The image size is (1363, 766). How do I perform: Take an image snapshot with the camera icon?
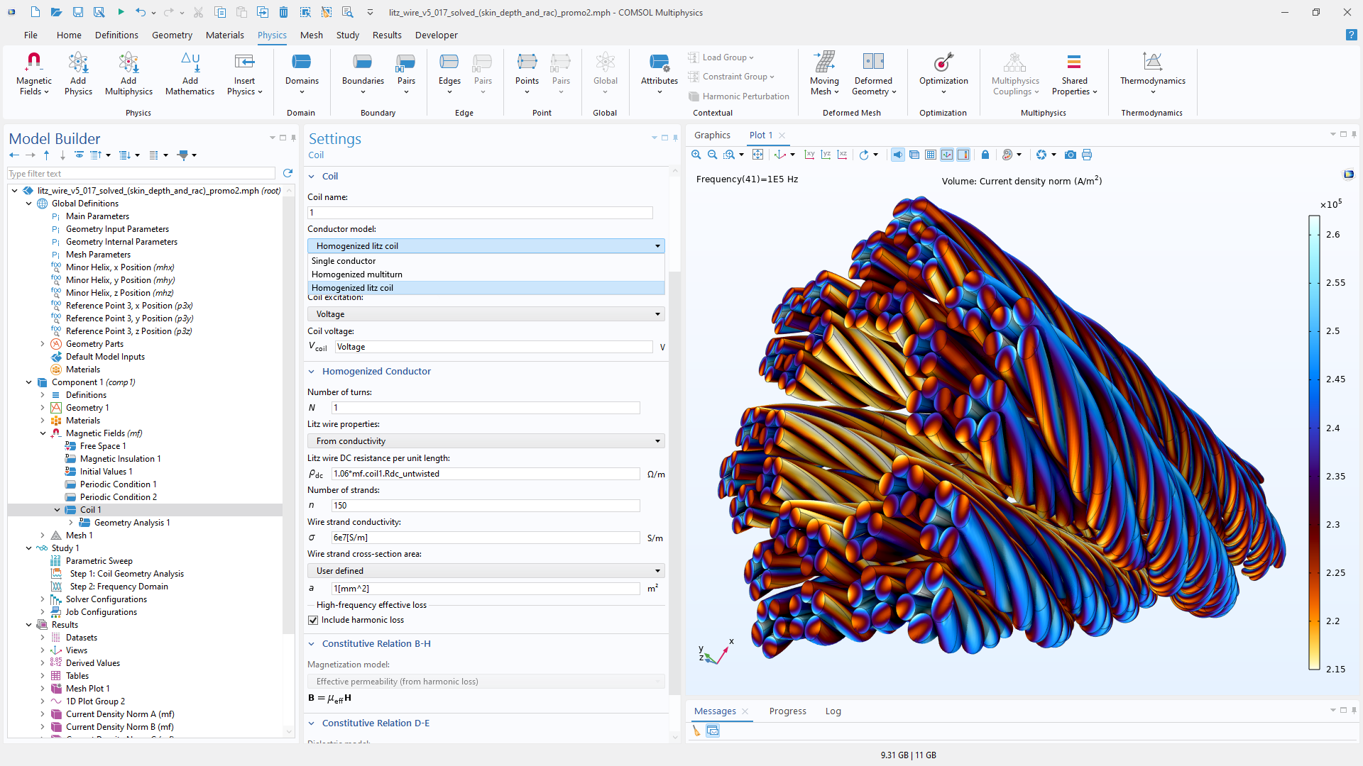click(x=1070, y=155)
